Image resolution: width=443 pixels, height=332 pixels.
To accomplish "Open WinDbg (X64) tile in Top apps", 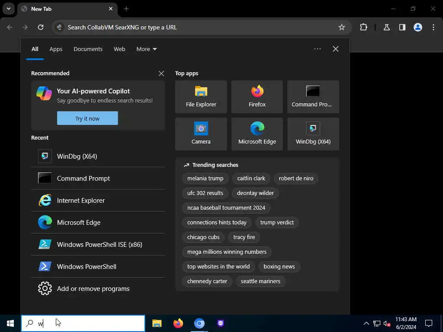I will [x=313, y=134].
